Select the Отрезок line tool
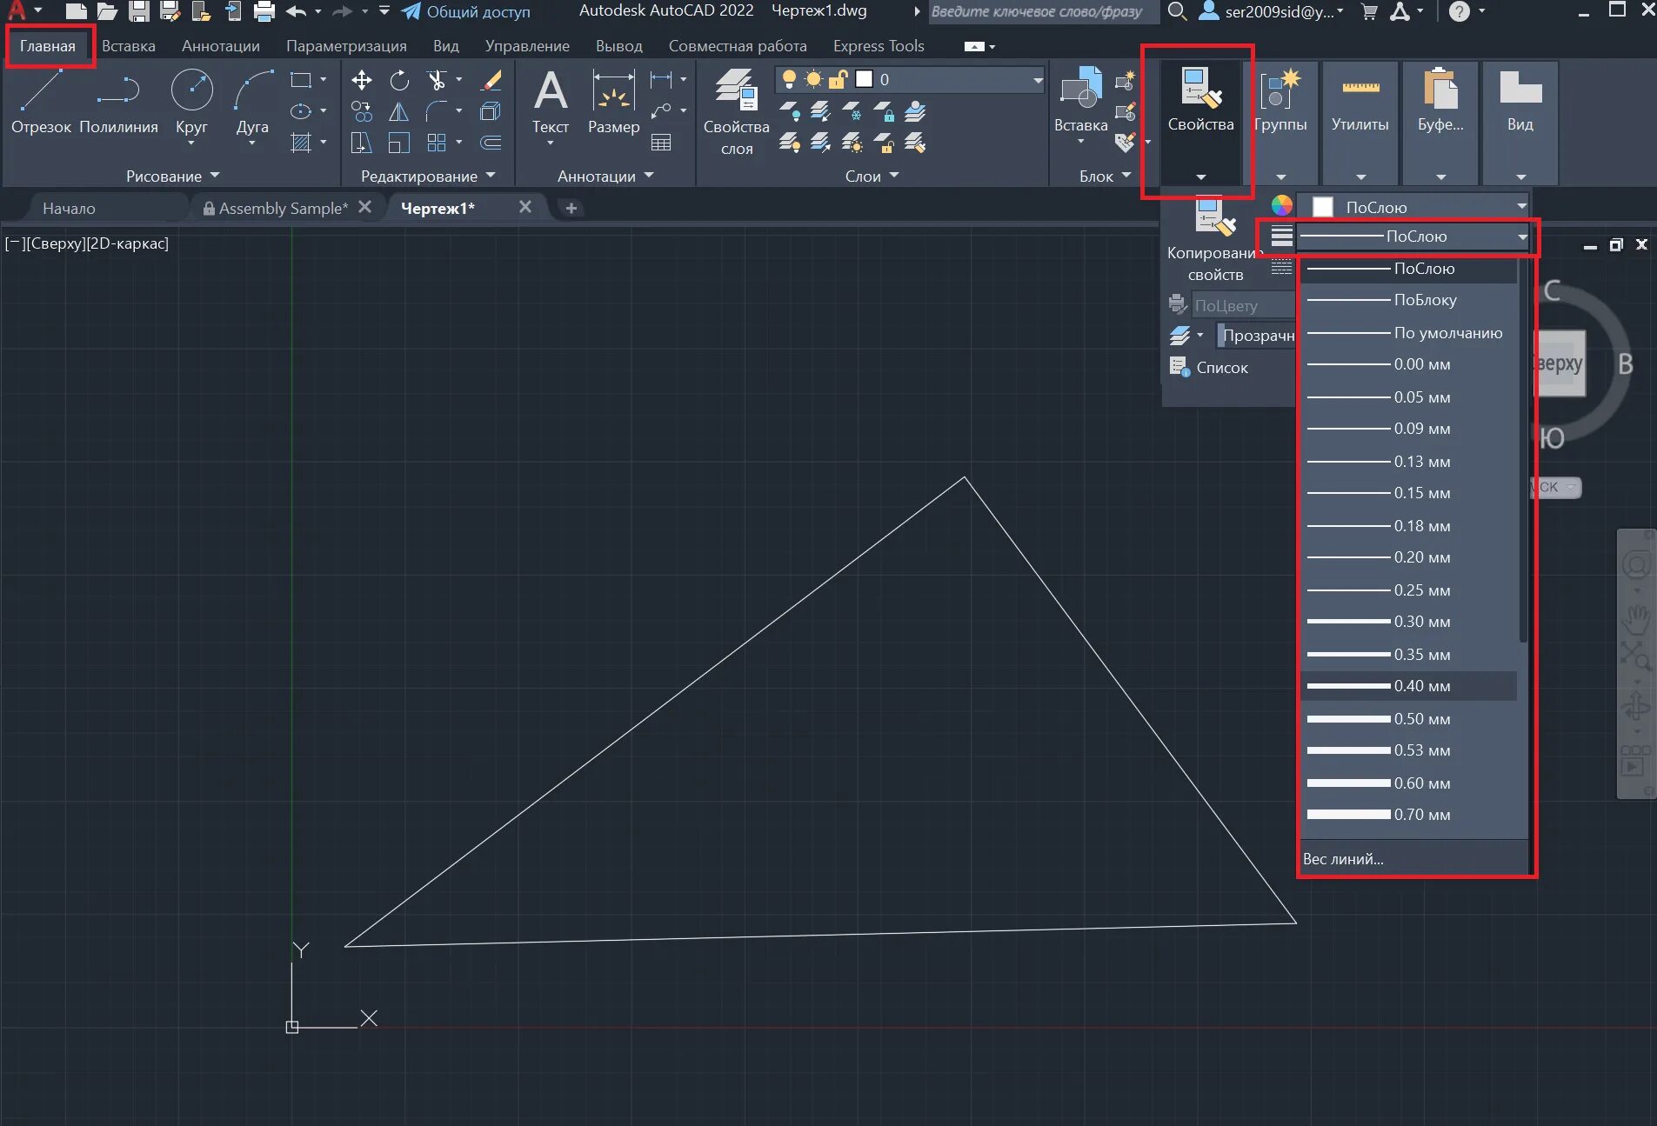 pos(41,103)
